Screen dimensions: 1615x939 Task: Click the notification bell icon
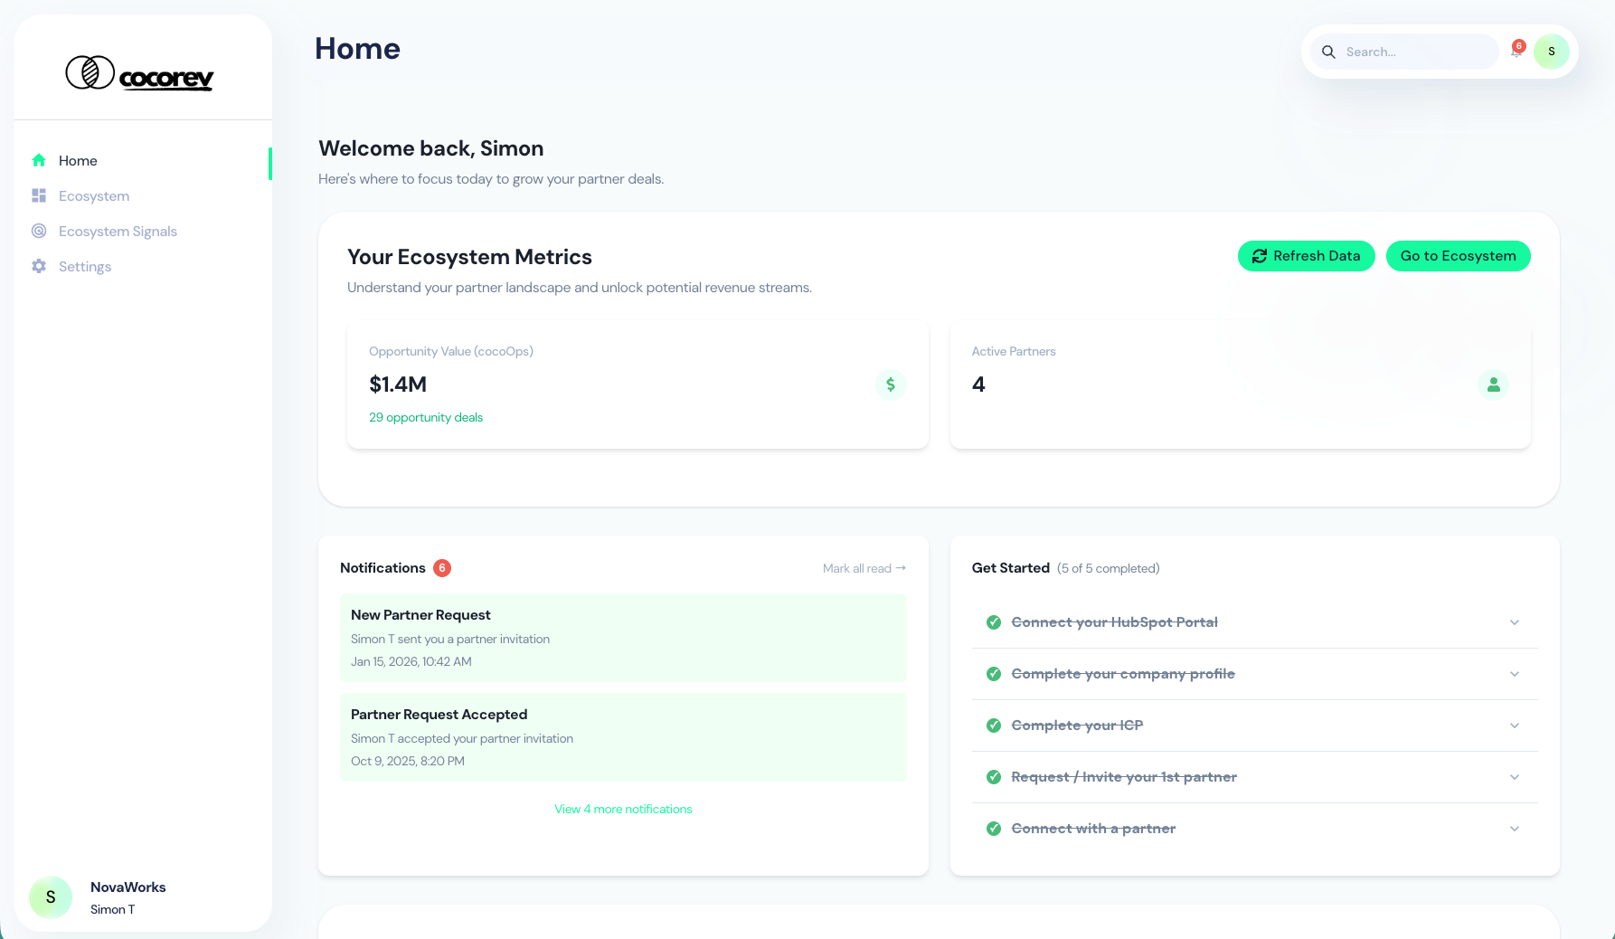(x=1516, y=52)
